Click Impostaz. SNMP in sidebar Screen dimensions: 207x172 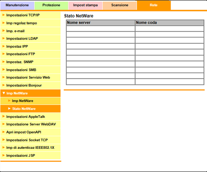tap(30, 62)
